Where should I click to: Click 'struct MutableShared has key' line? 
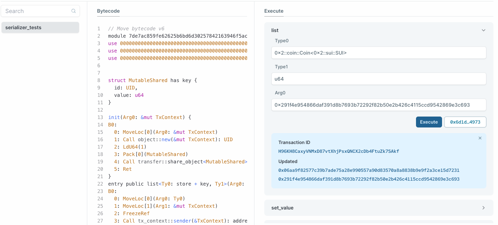tap(153, 81)
